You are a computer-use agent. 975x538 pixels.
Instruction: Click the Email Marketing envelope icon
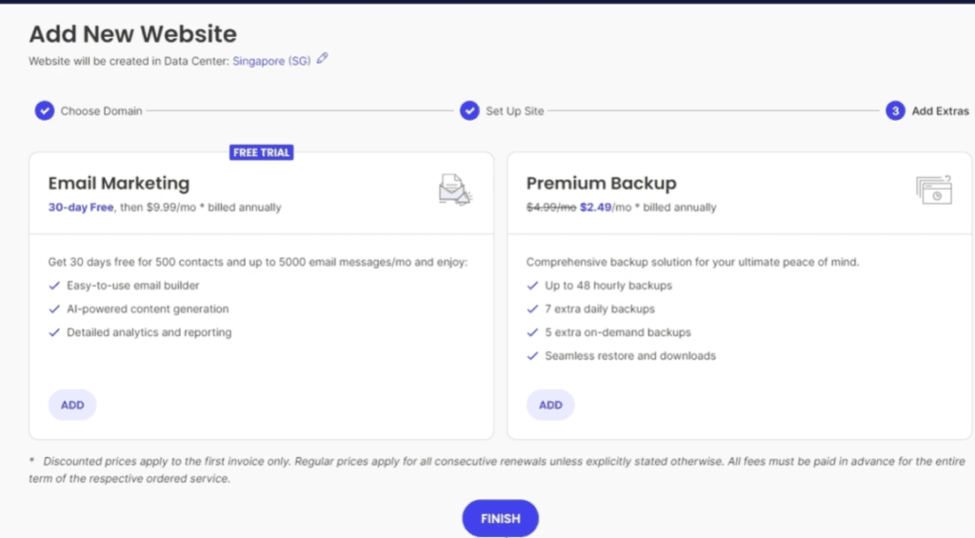coord(455,189)
